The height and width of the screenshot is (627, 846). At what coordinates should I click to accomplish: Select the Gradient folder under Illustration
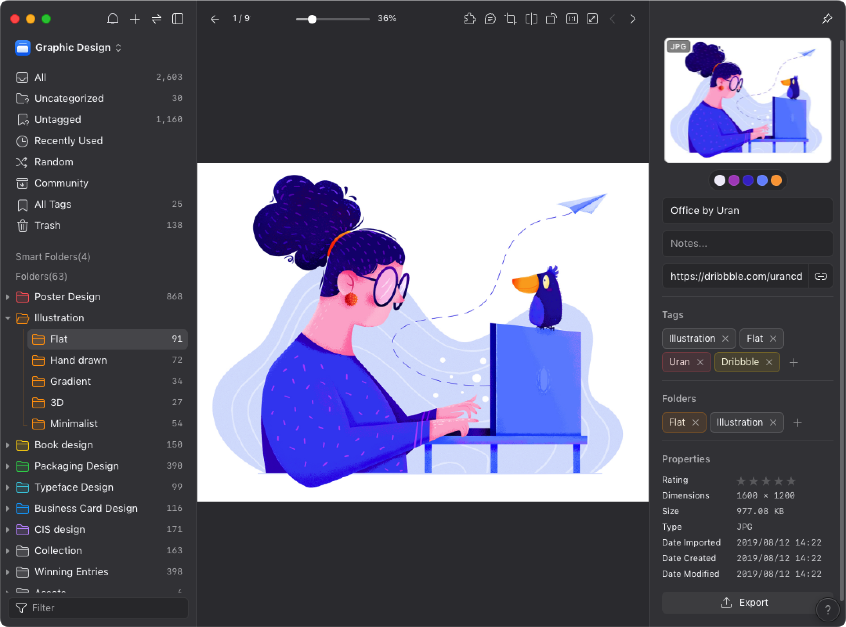point(70,381)
